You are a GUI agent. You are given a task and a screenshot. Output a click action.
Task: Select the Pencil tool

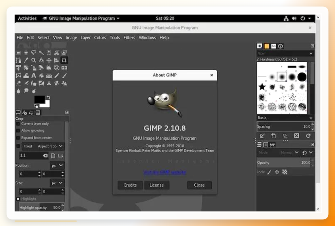click(56, 76)
